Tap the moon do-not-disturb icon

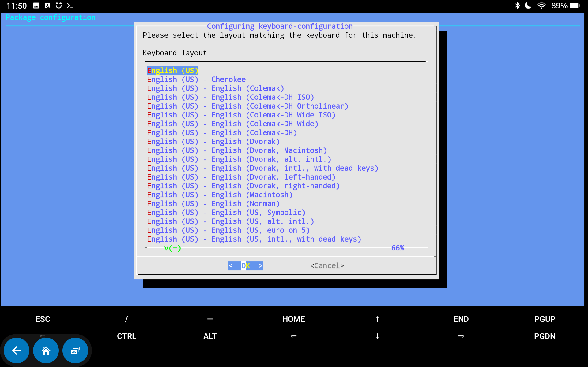(x=528, y=6)
